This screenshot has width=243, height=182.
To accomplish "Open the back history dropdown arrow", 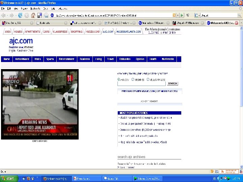I will [x=7, y=16].
